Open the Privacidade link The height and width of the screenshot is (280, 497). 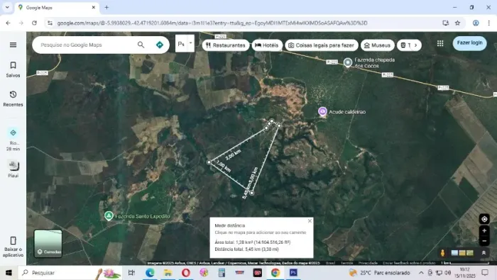click(368, 263)
